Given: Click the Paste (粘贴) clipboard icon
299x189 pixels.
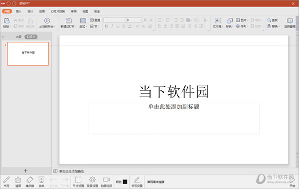Looking at the screenshot, I should pyautogui.click(x=6, y=20).
